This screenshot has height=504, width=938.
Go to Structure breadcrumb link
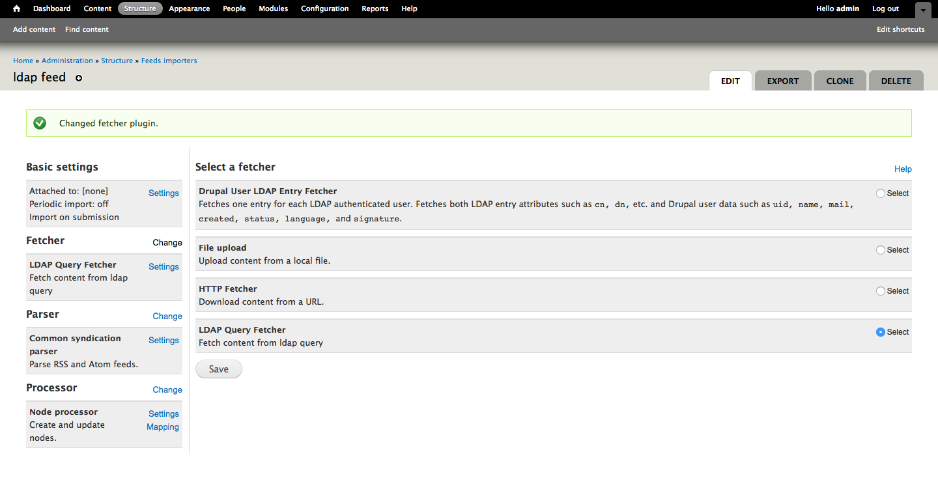[117, 61]
